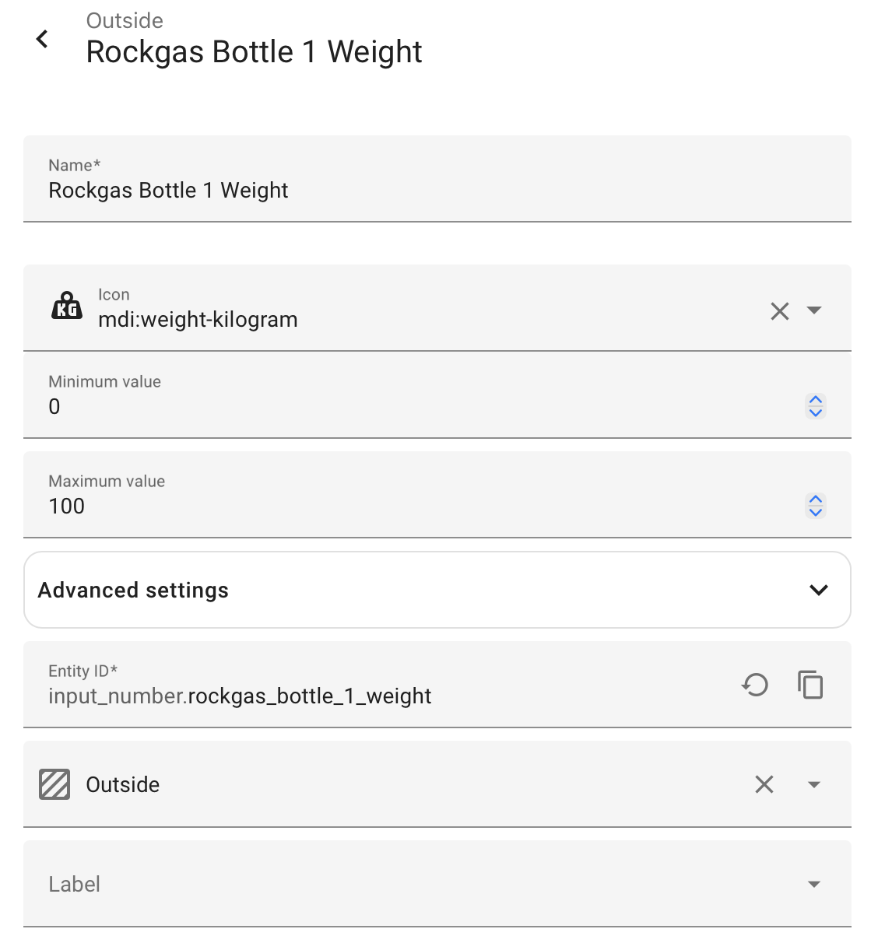Increase the Minimum value with up stepper

click(x=816, y=400)
